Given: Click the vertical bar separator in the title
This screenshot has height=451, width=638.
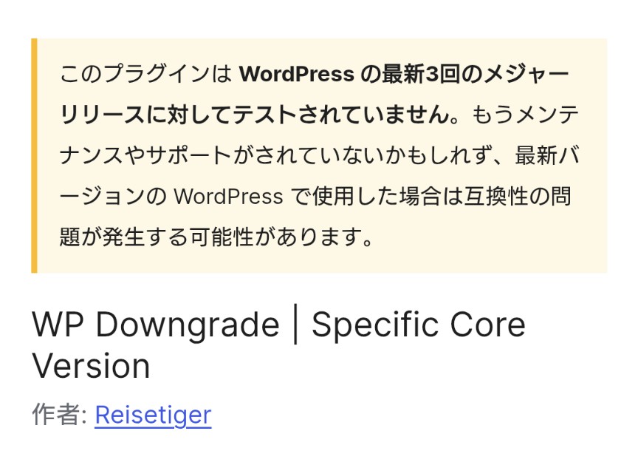Looking at the screenshot, I should [295, 325].
